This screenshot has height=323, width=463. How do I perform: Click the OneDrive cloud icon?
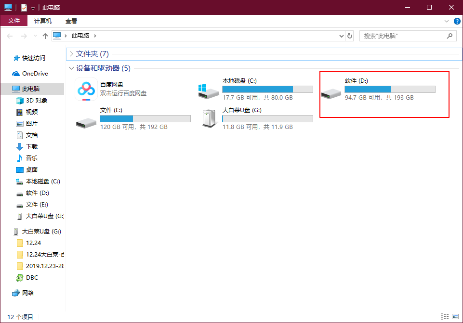point(15,74)
